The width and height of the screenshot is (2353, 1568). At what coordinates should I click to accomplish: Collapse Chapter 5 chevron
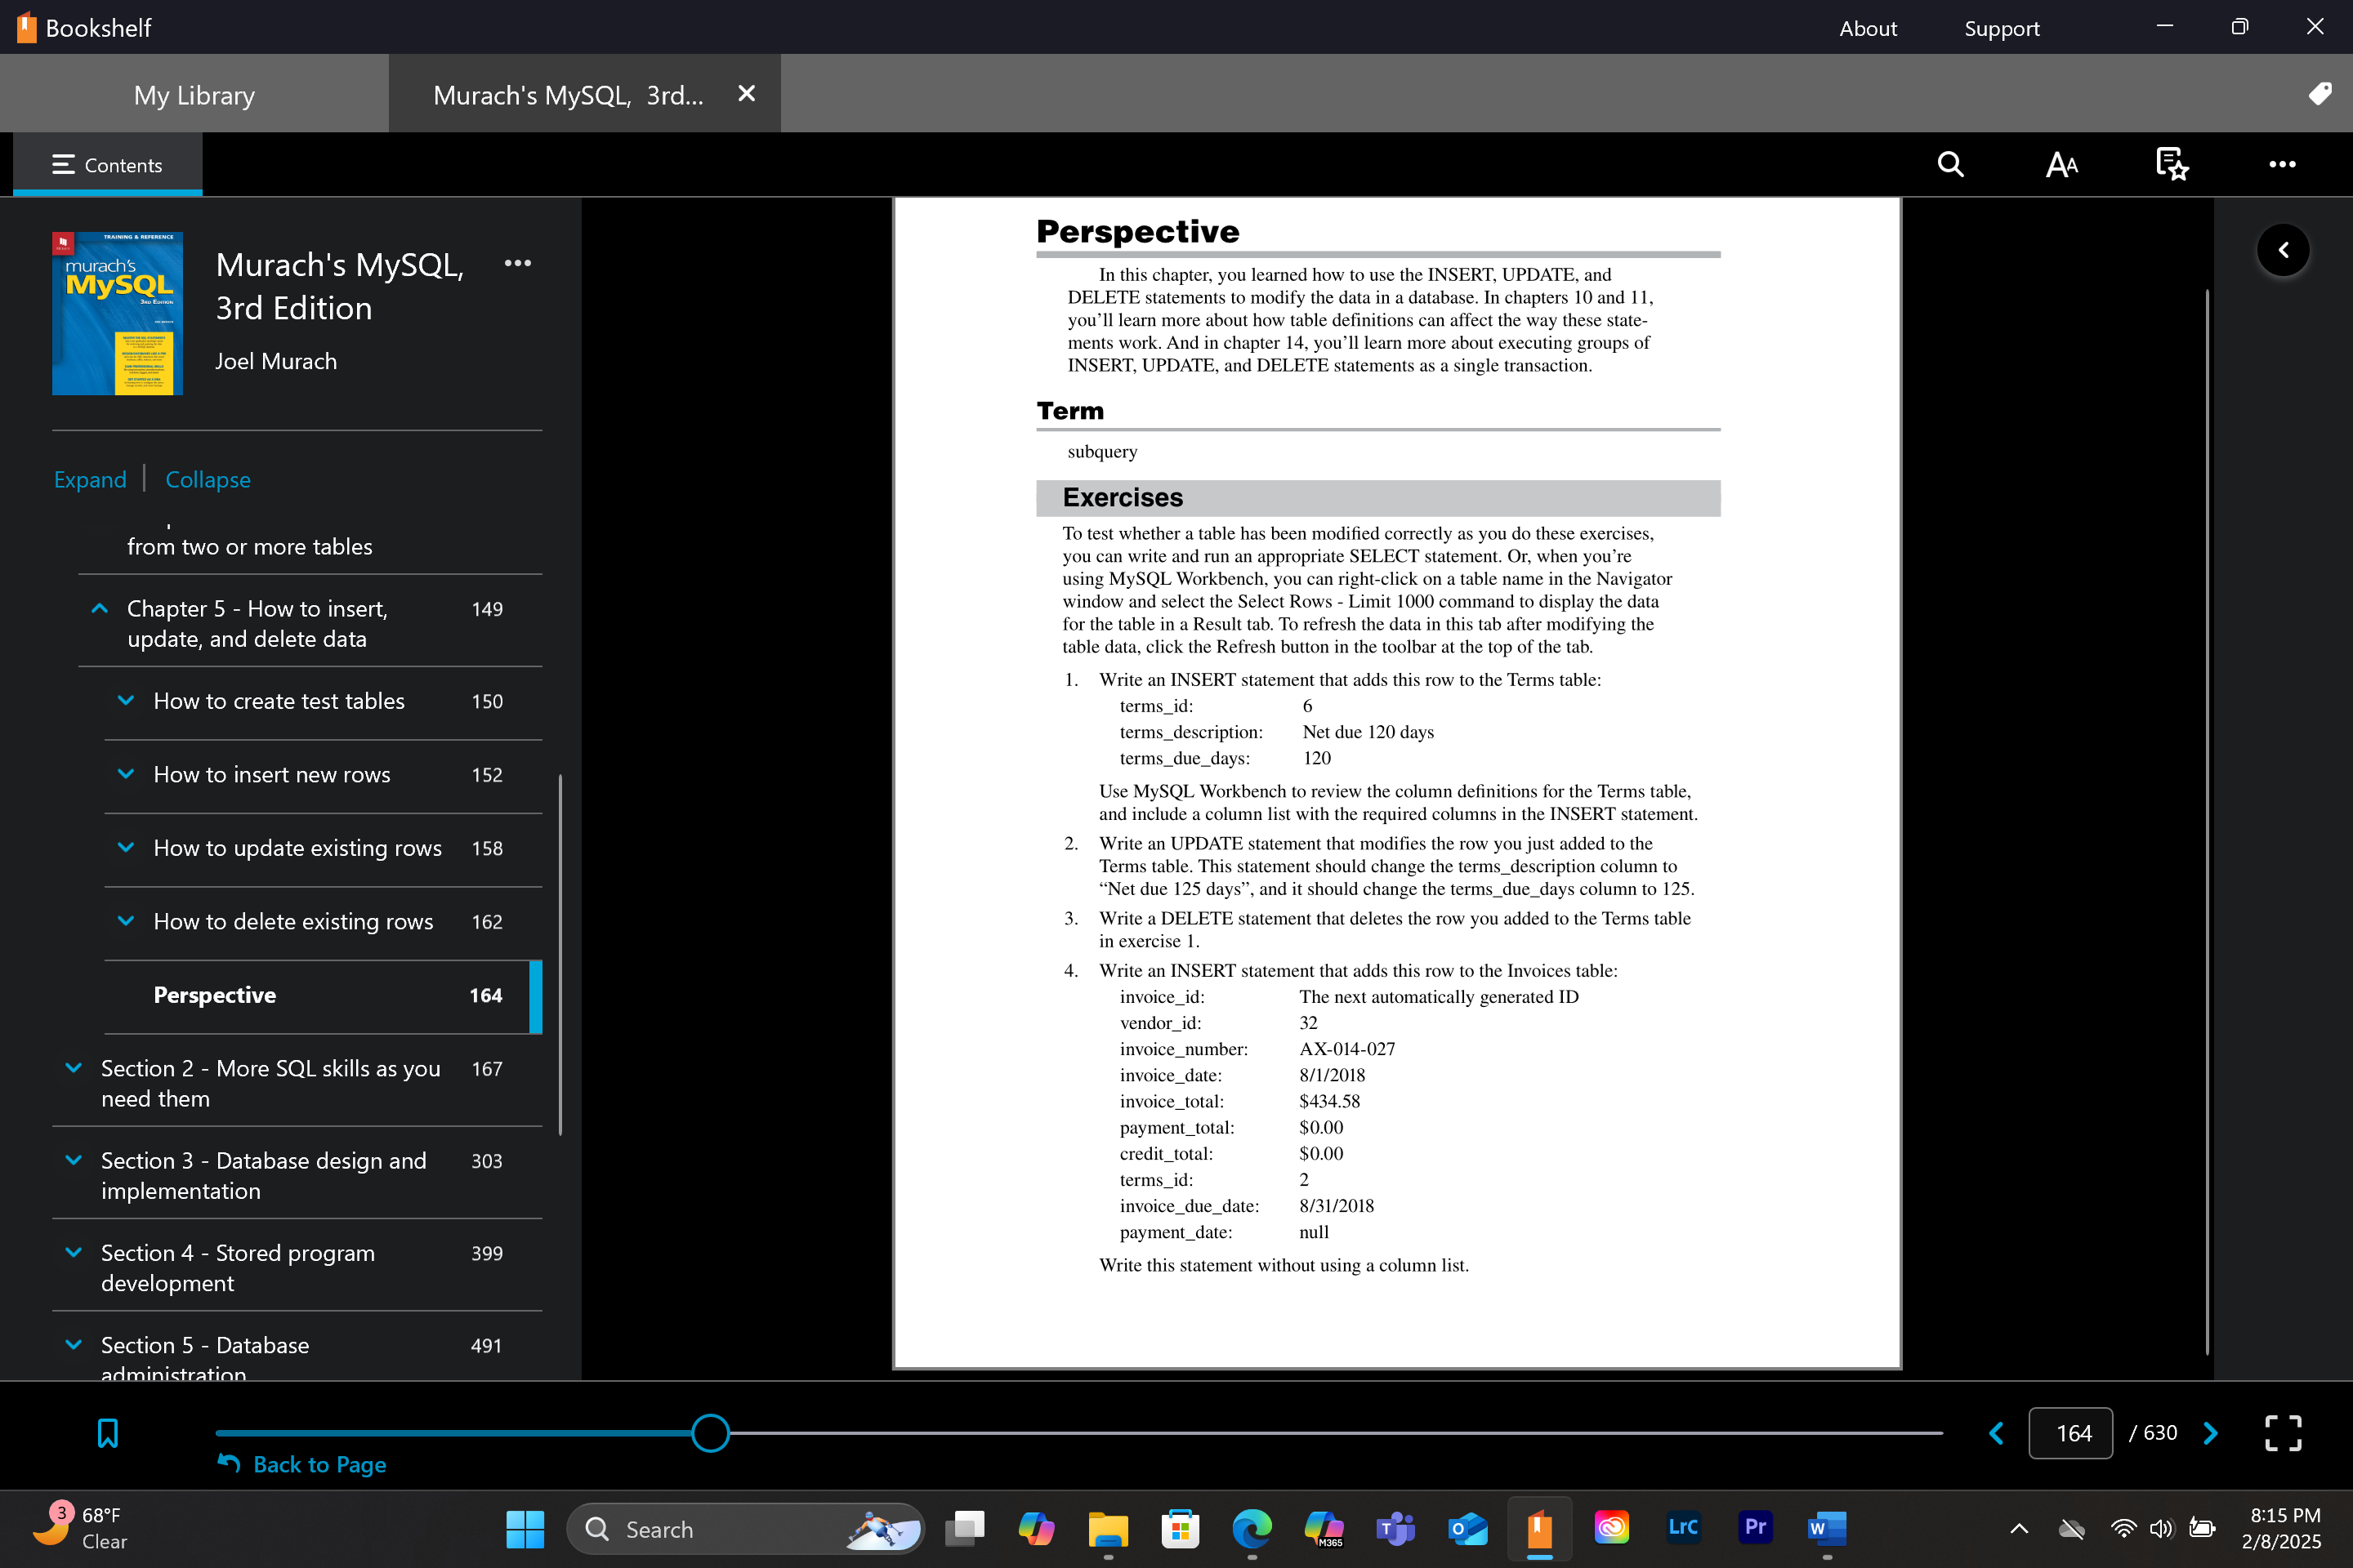(x=99, y=608)
